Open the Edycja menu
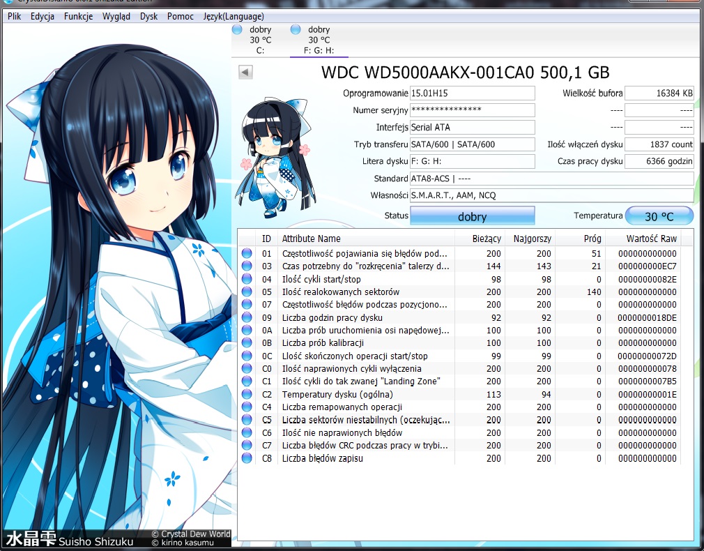This screenshot has width=704, height=551. [x=43, y=16]
